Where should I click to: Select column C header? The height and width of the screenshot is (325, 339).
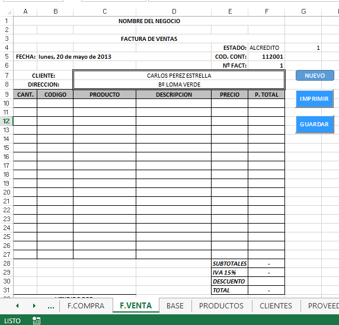(105, 11)
